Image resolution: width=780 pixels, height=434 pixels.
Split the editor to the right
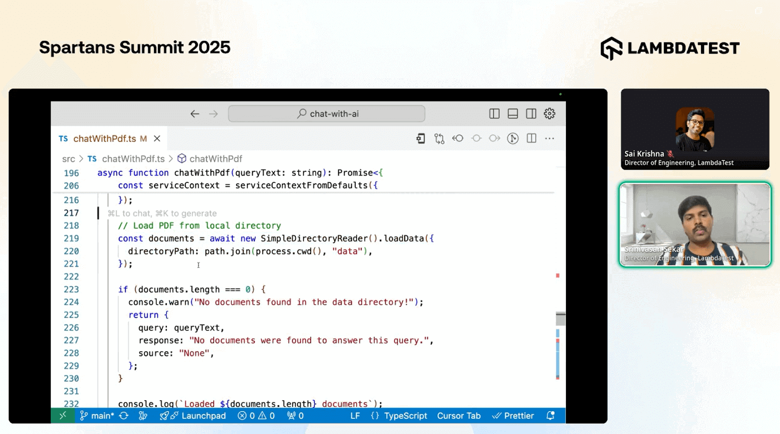(531, 138)
